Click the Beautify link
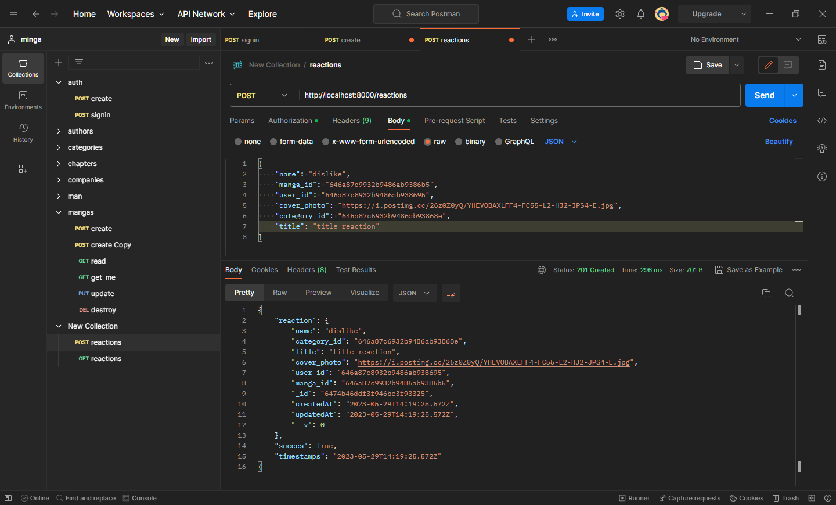Viewport: 836px width, 505px height. coord(779,142)
